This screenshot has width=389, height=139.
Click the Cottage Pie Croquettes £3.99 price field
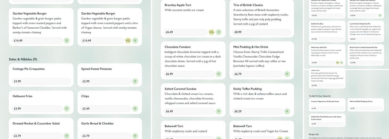coord(41,81)
